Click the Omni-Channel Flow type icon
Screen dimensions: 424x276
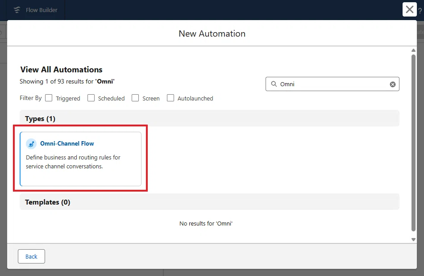coord(31,144)
